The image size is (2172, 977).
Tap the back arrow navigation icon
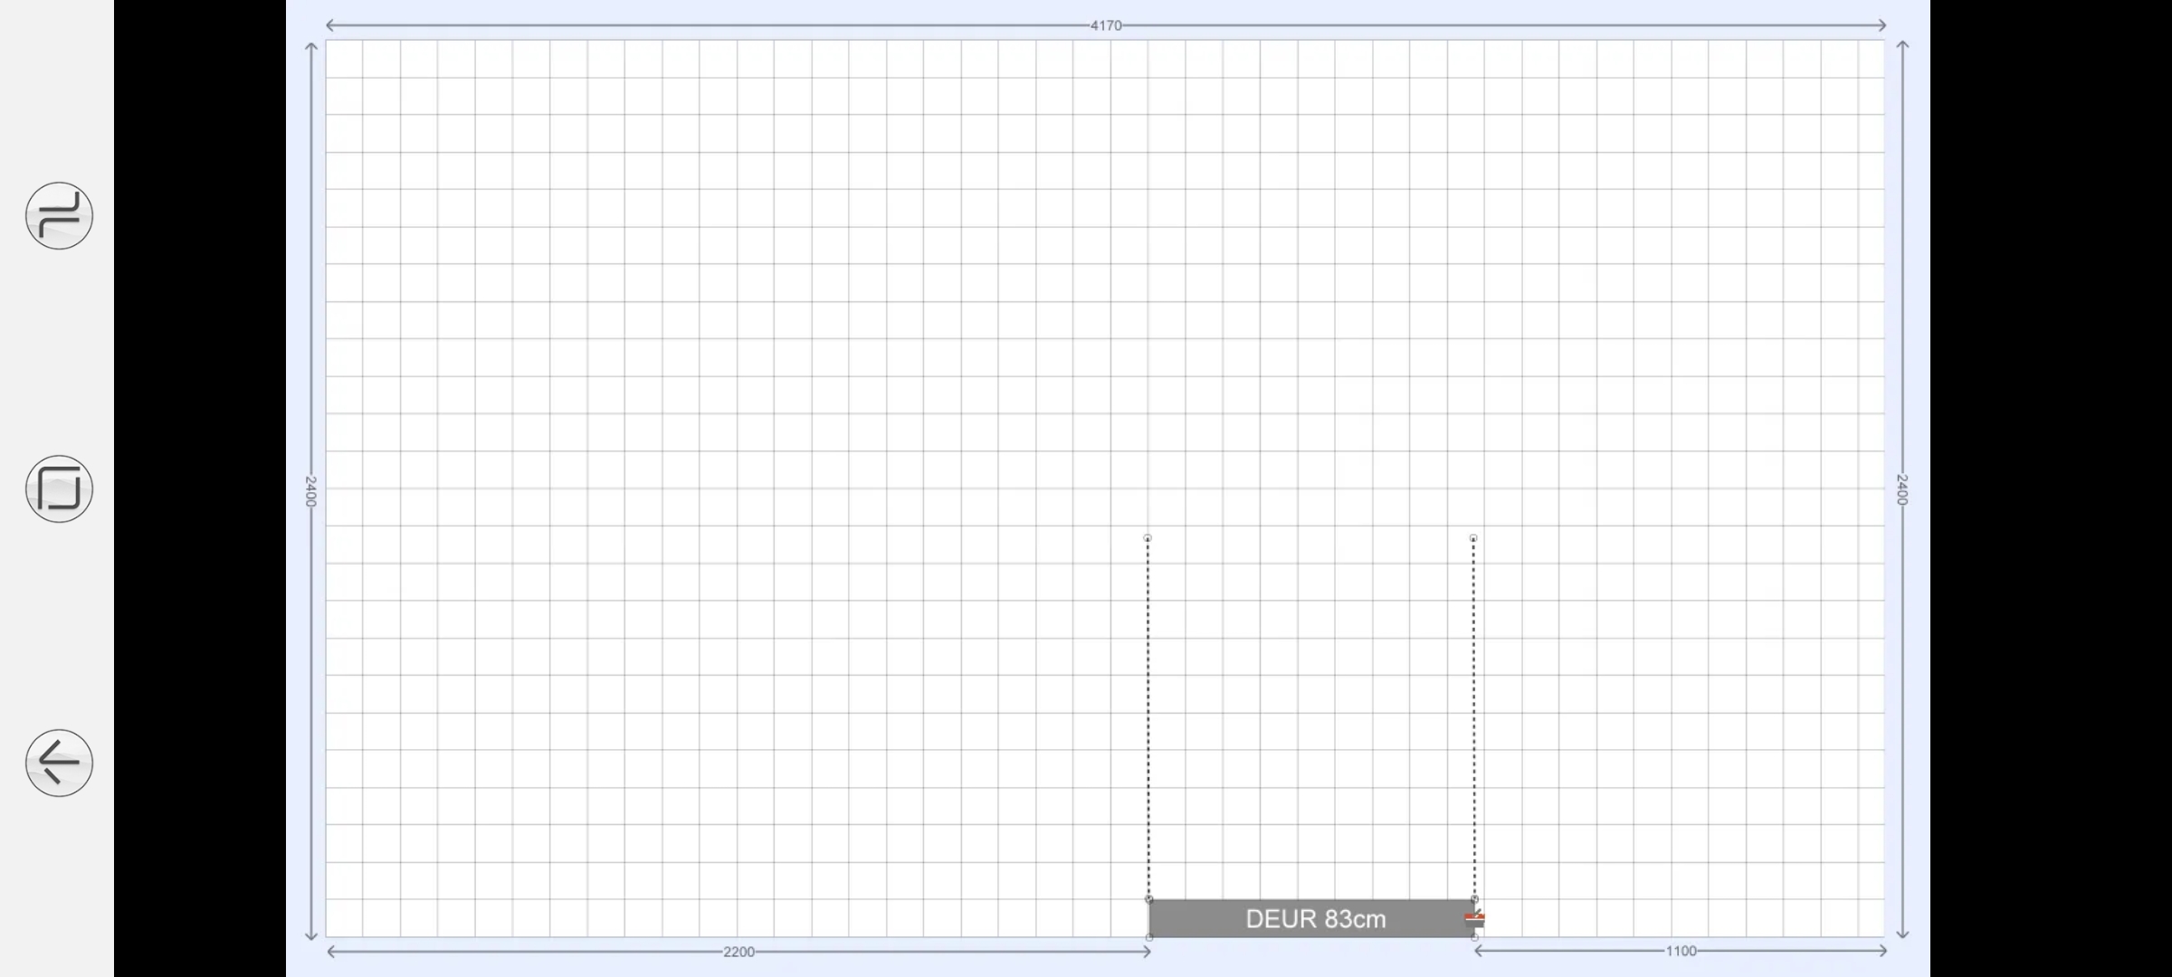(x=59, y=763)
